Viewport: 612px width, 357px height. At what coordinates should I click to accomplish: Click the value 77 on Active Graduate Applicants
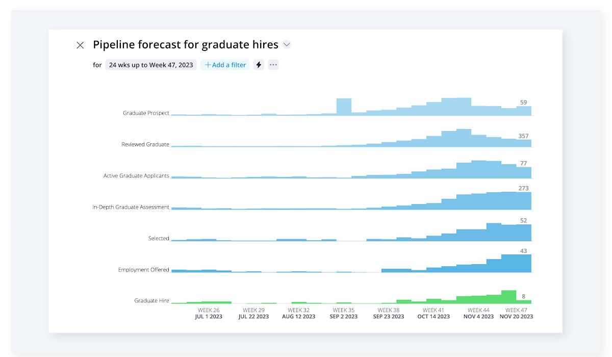[523, 164]
